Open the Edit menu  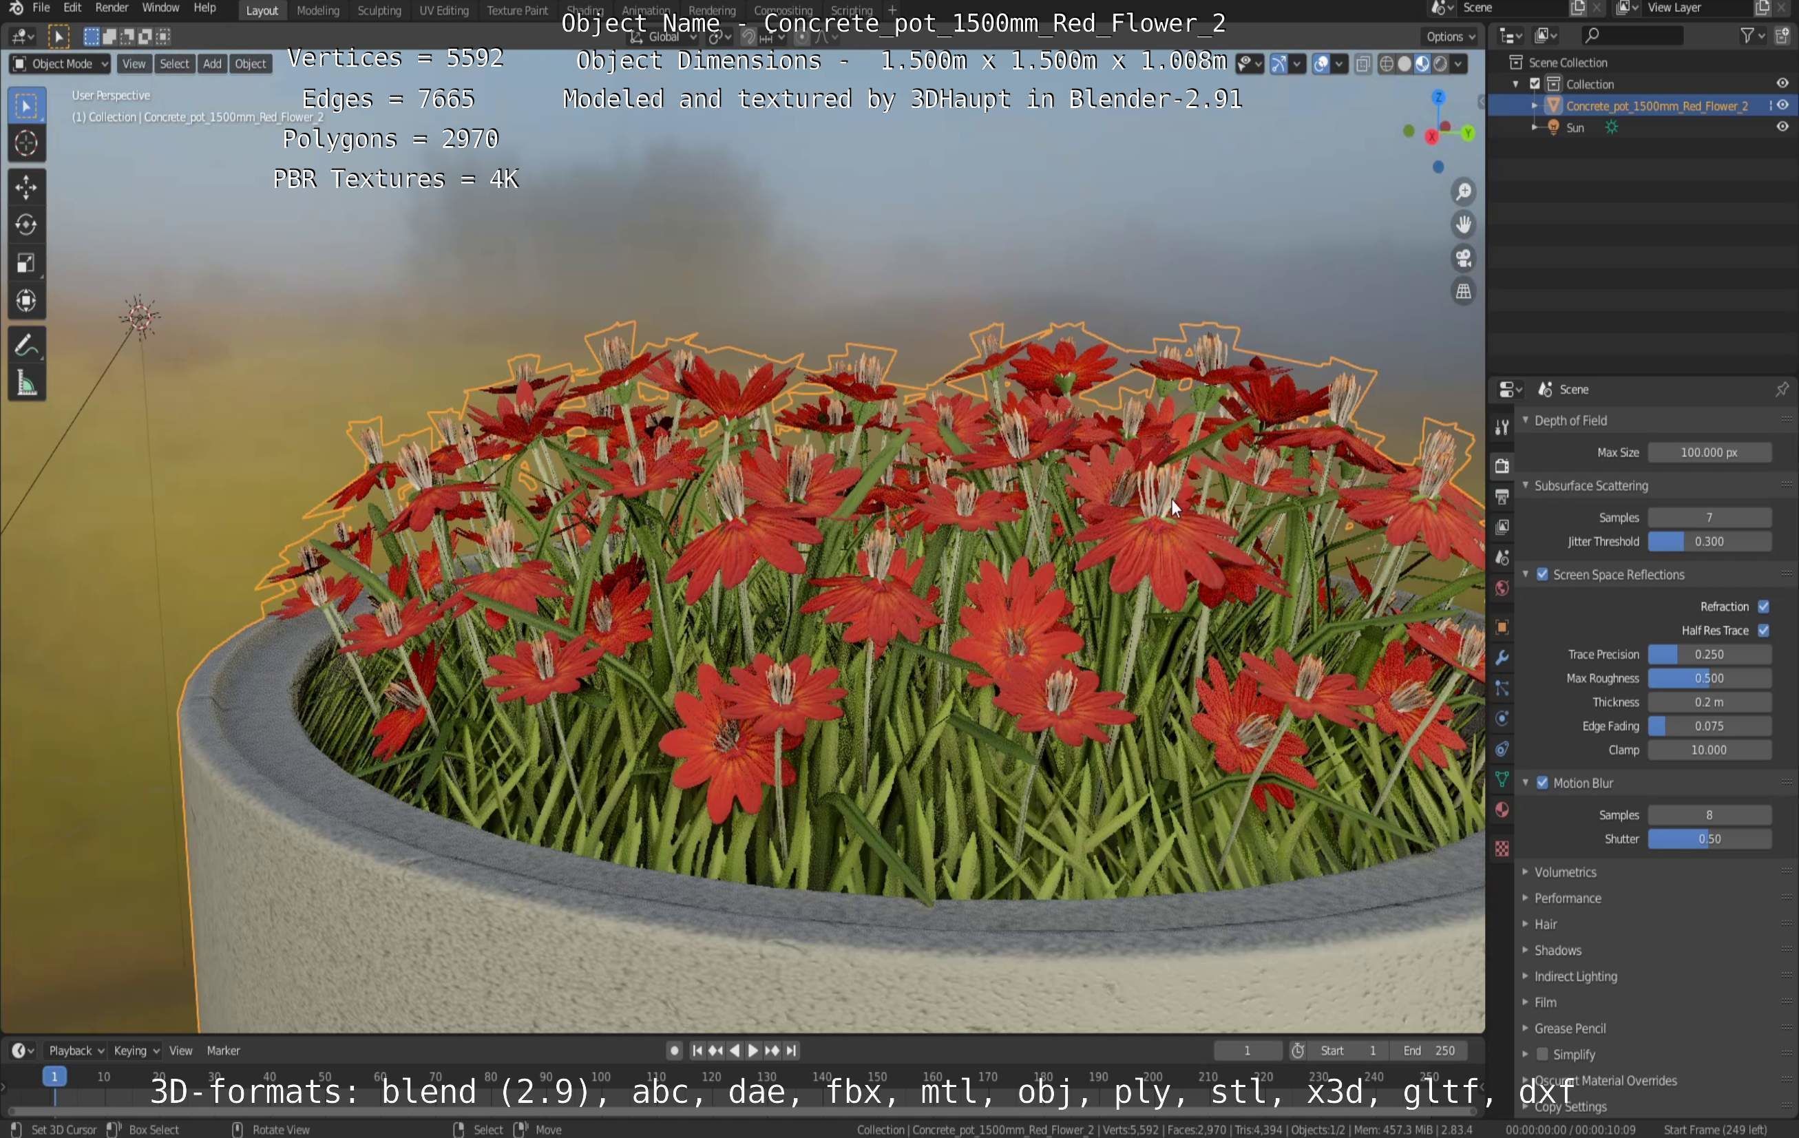click(72, 8)
